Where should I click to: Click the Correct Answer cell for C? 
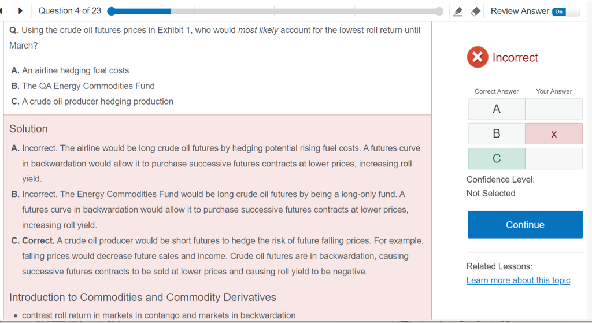tap(497, 159)
